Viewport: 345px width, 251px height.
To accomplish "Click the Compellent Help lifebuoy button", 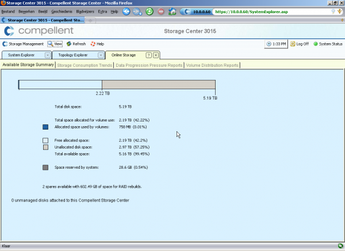I will click(x=97, y=44).
